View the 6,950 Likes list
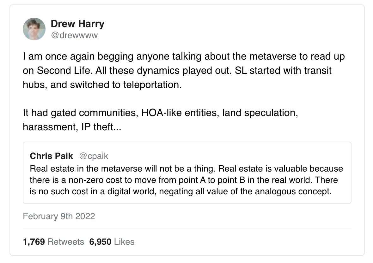 (112, 242)
